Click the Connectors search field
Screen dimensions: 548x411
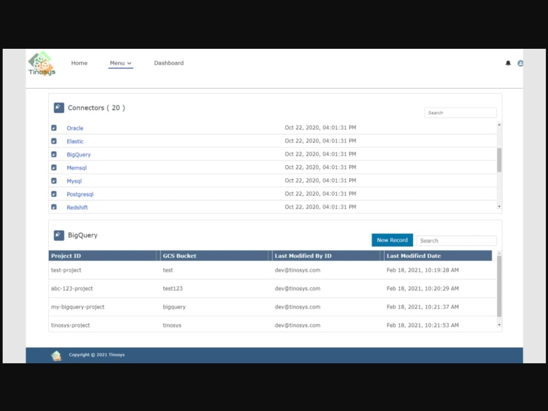tap(460, 112)
